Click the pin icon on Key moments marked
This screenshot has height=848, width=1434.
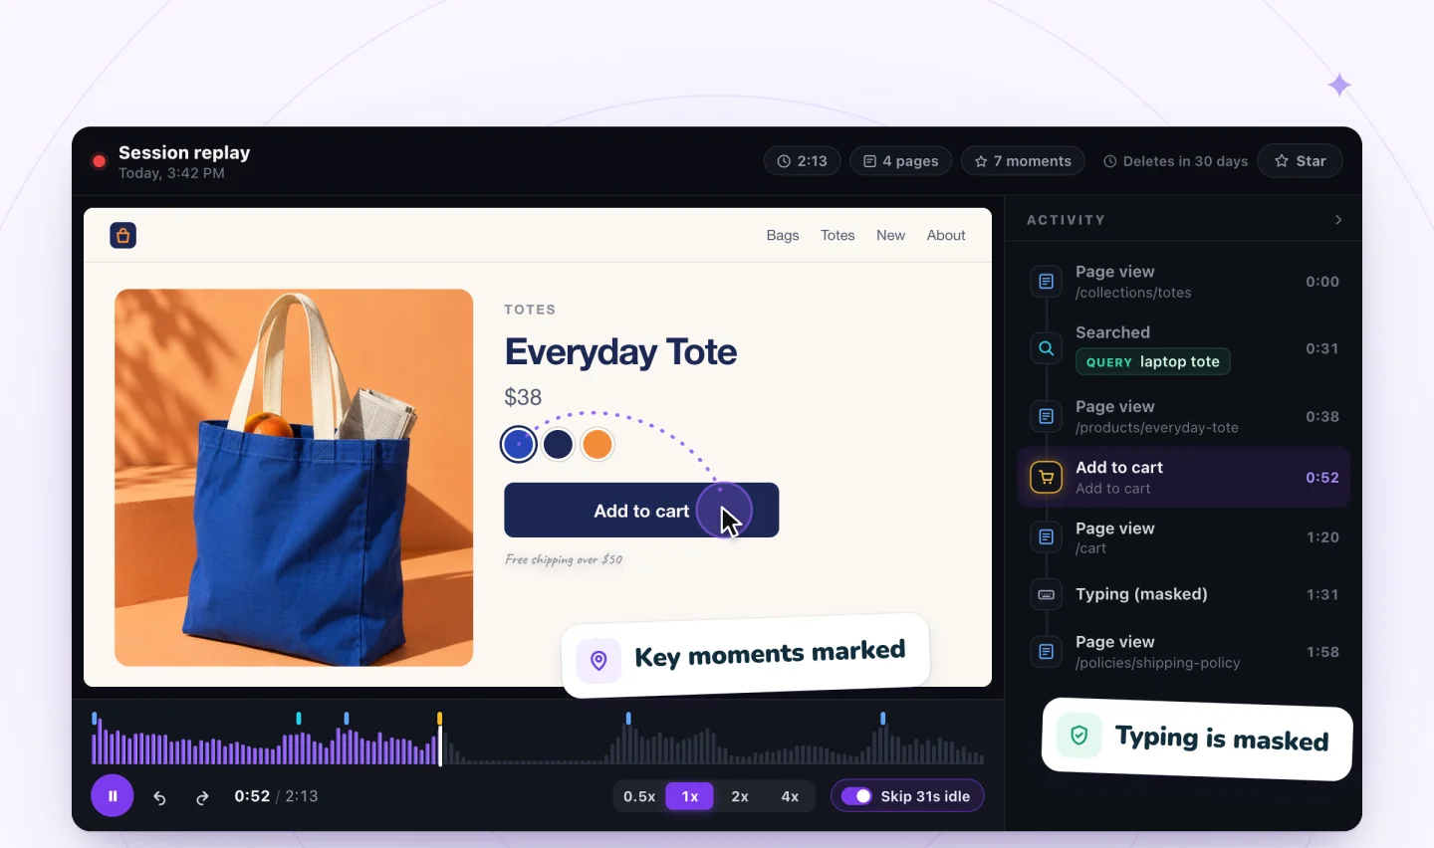coord(598,660)
